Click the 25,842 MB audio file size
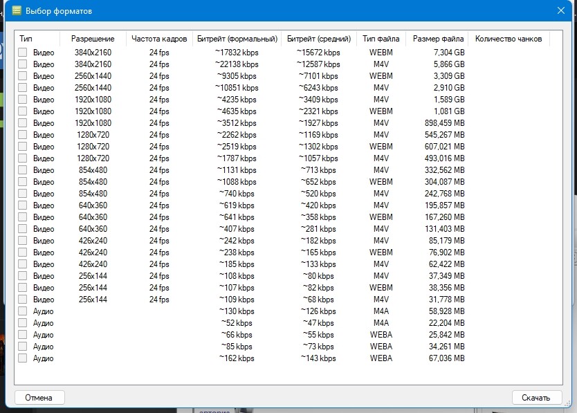The image size is (577, 413). (447, 335)
